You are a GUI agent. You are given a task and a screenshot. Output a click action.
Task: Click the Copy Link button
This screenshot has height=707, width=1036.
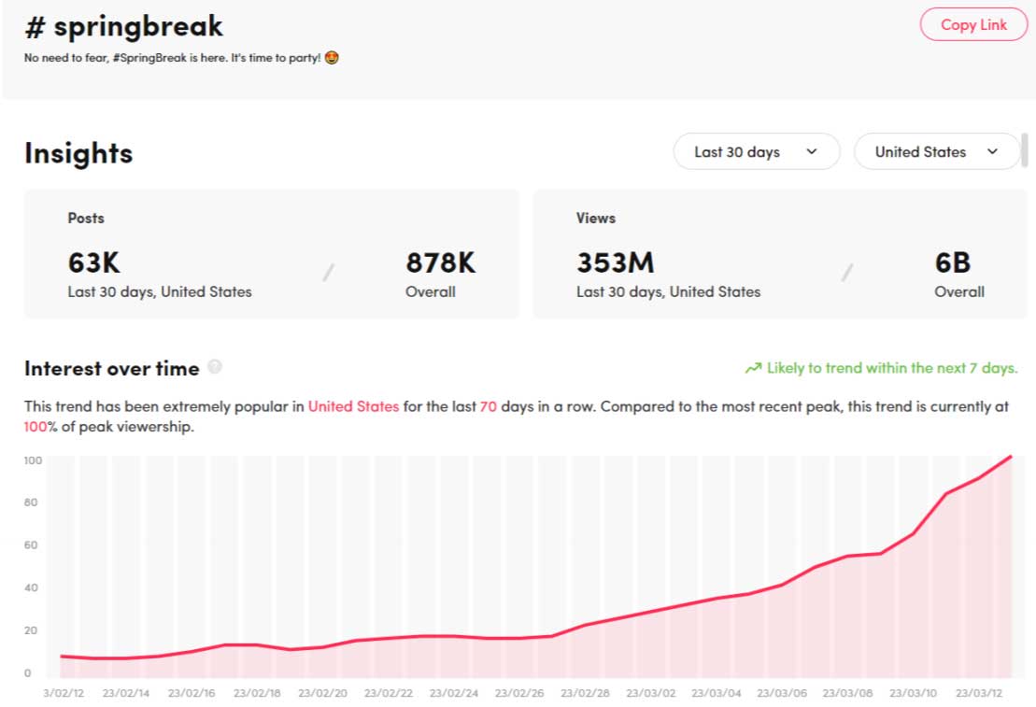pyautogui.click(x=973, y=25)
